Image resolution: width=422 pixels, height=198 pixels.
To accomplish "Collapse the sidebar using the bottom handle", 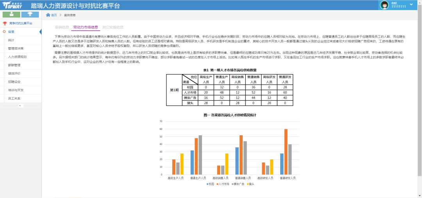I will tap(20, 106).
